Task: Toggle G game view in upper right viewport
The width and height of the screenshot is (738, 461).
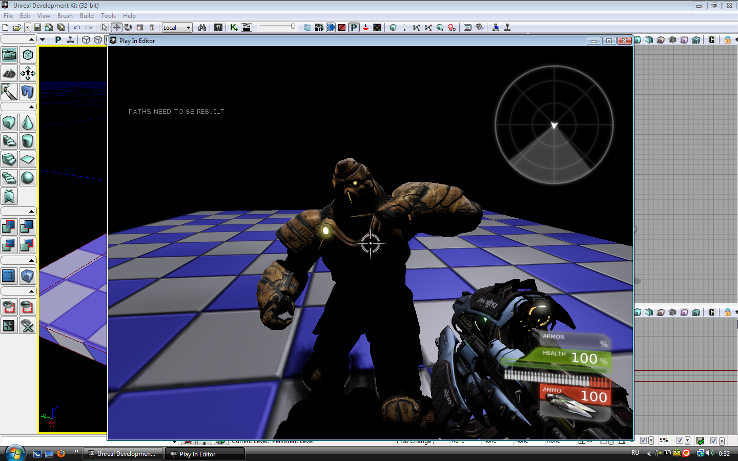Action: [711, 40]
